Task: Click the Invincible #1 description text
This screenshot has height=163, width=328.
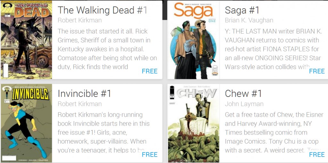Action: pyautogui.click(x=103, y=133)
